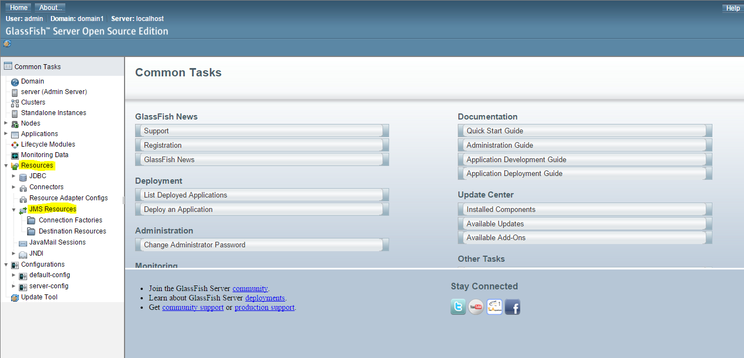Screen dimensions: 744x358
Task: Follow the community support link
Action: pos(193,307)
